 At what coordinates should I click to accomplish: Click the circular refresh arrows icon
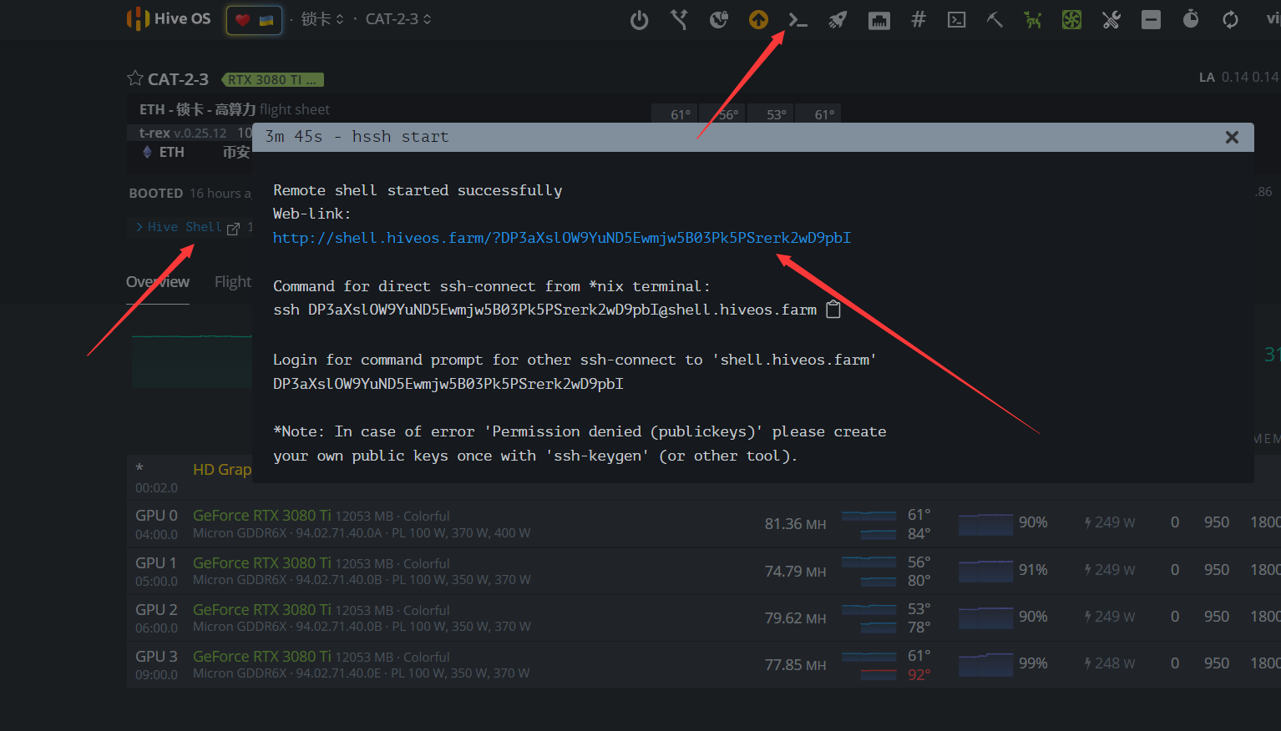1230,19
